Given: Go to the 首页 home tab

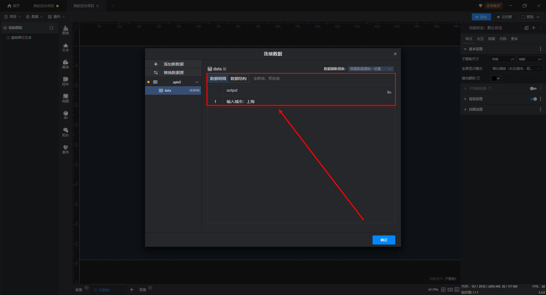Looking at the screenshot, I should pyautogui.click(x=13, y=6).
